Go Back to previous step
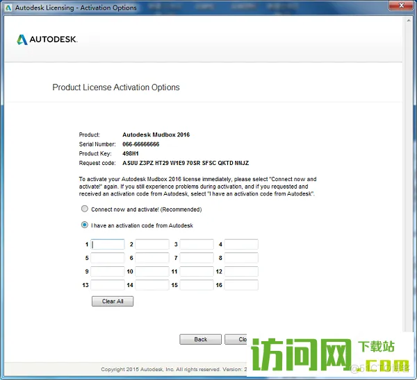Viewport: 417px width, 380px height. (x=201, y=339)
